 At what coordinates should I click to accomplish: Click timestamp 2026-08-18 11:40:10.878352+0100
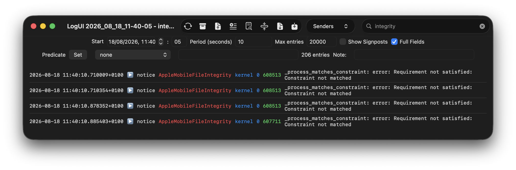(x=76, y=106)
